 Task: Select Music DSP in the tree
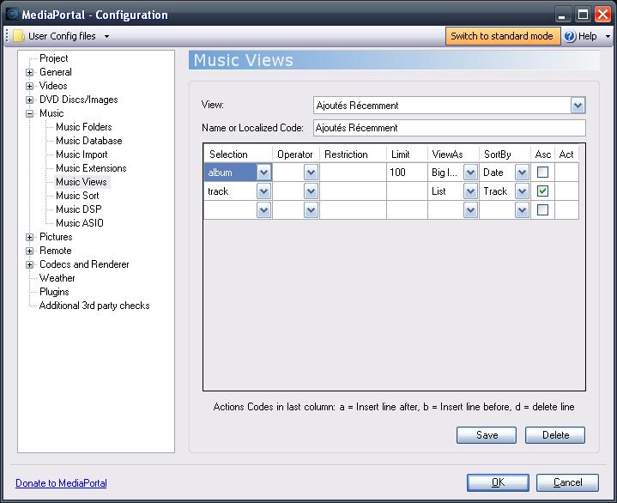tap(79, 209)
